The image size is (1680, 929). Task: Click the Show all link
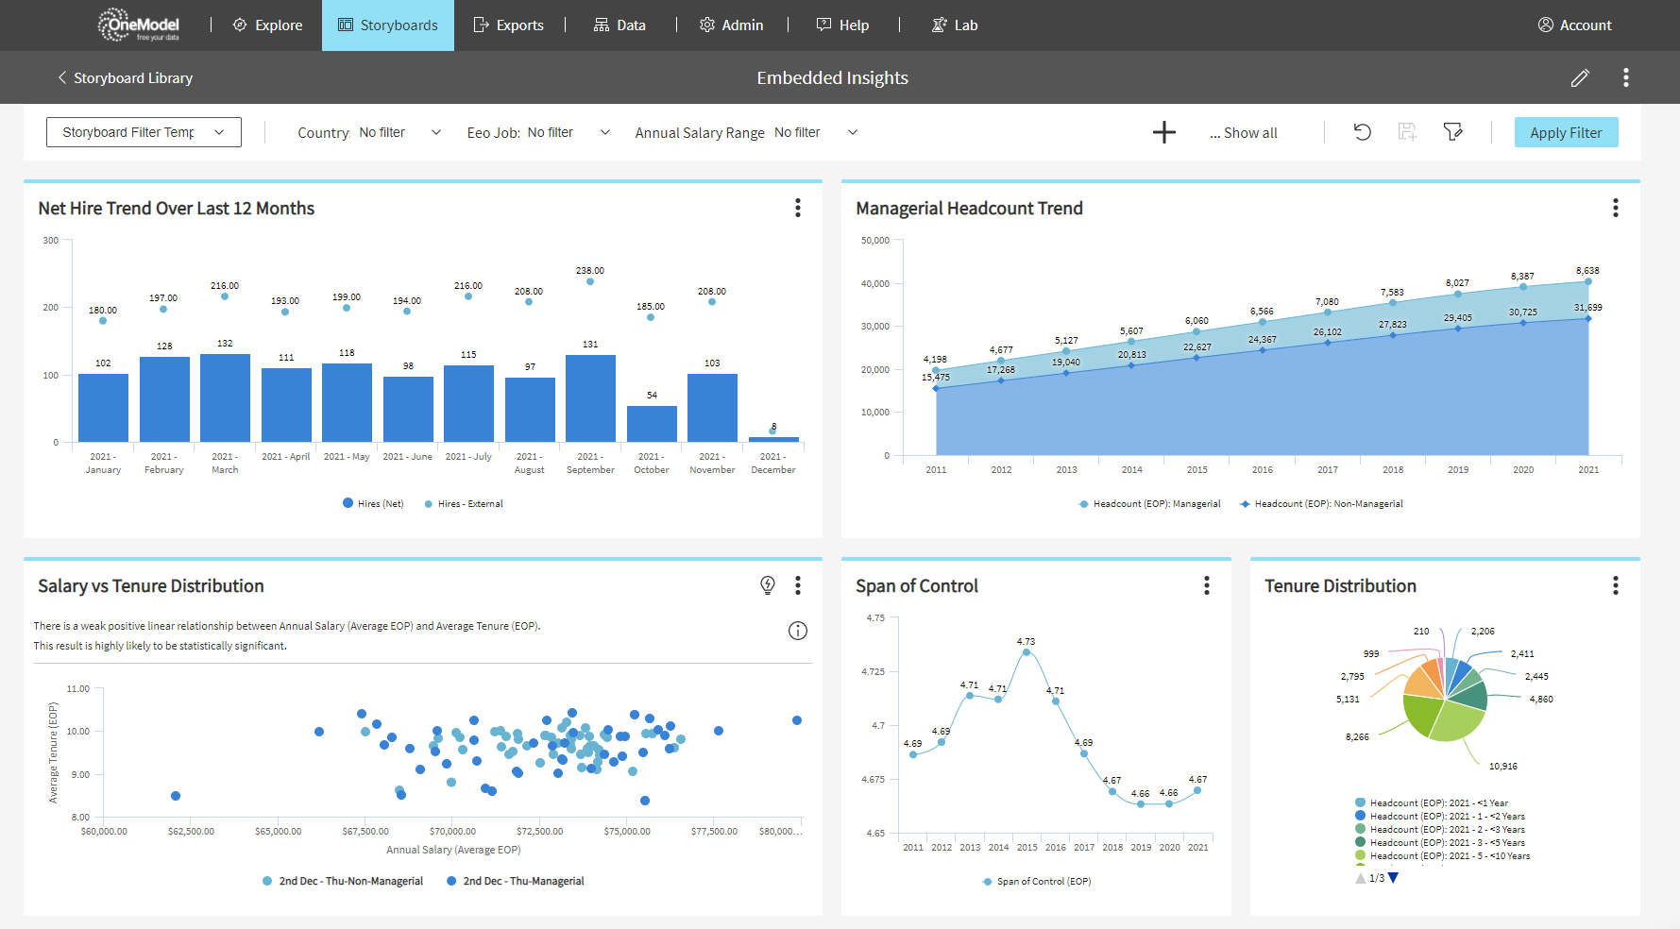[1243, 132]
